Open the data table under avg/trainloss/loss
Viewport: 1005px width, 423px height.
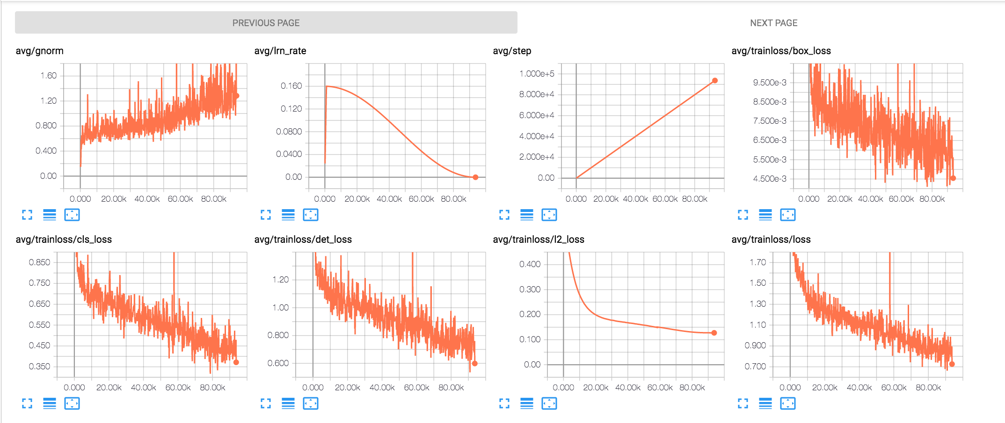(x=765, y=403)
